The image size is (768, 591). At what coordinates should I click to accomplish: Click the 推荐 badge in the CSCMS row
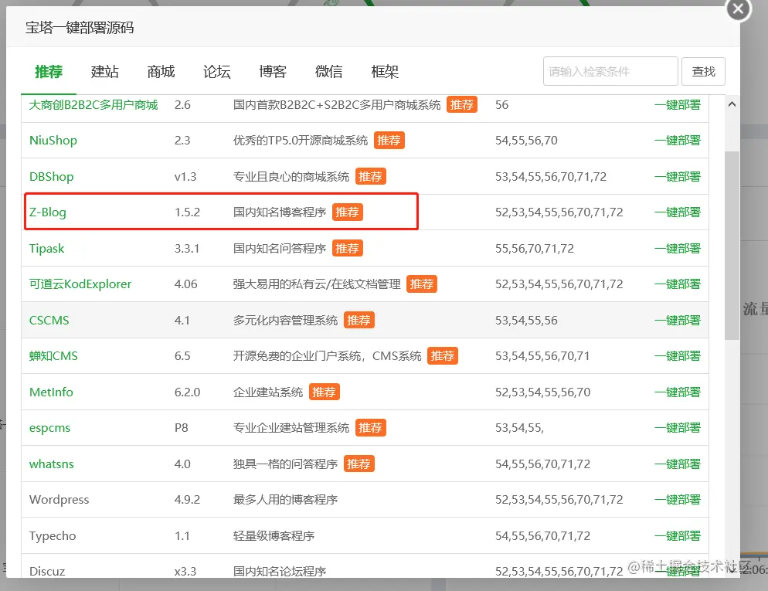pos(359,321)
